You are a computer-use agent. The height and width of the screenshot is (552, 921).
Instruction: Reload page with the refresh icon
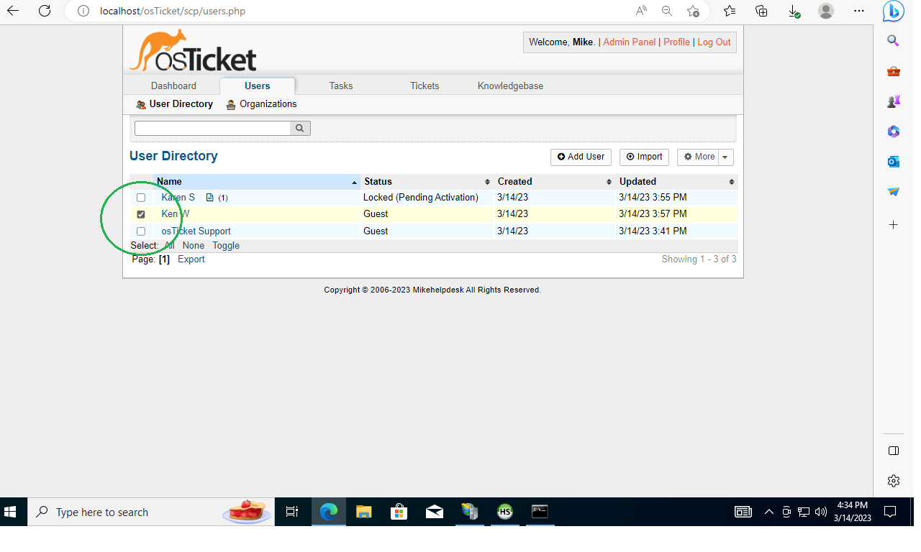(45, 11)
